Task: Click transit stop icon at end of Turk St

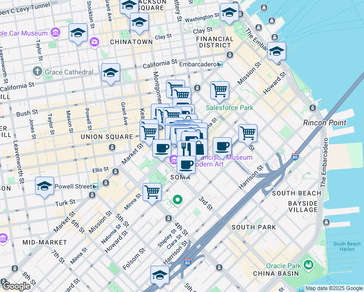Action: point(92,195)
